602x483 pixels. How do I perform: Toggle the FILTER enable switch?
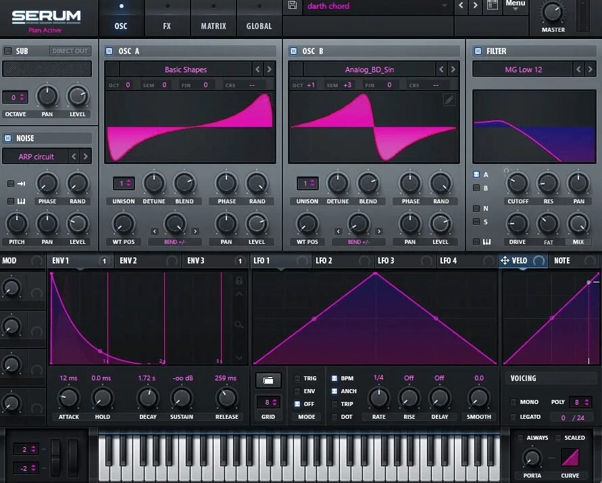pyautogui.click(x=478, y=51)
